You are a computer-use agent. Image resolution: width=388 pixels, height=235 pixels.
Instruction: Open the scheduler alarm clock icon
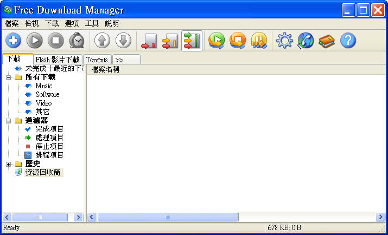77,41
